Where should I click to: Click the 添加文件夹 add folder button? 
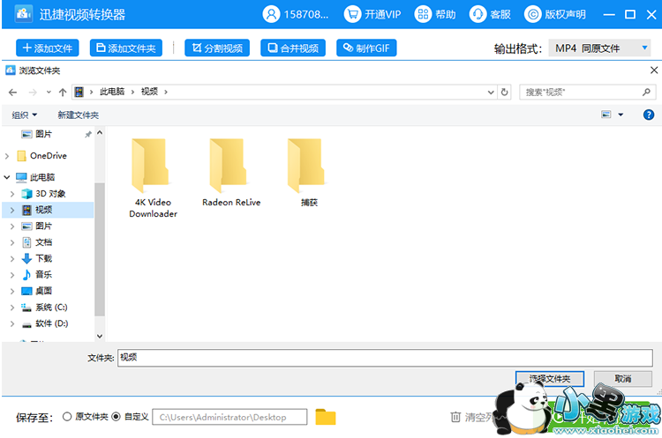[126, 48]
